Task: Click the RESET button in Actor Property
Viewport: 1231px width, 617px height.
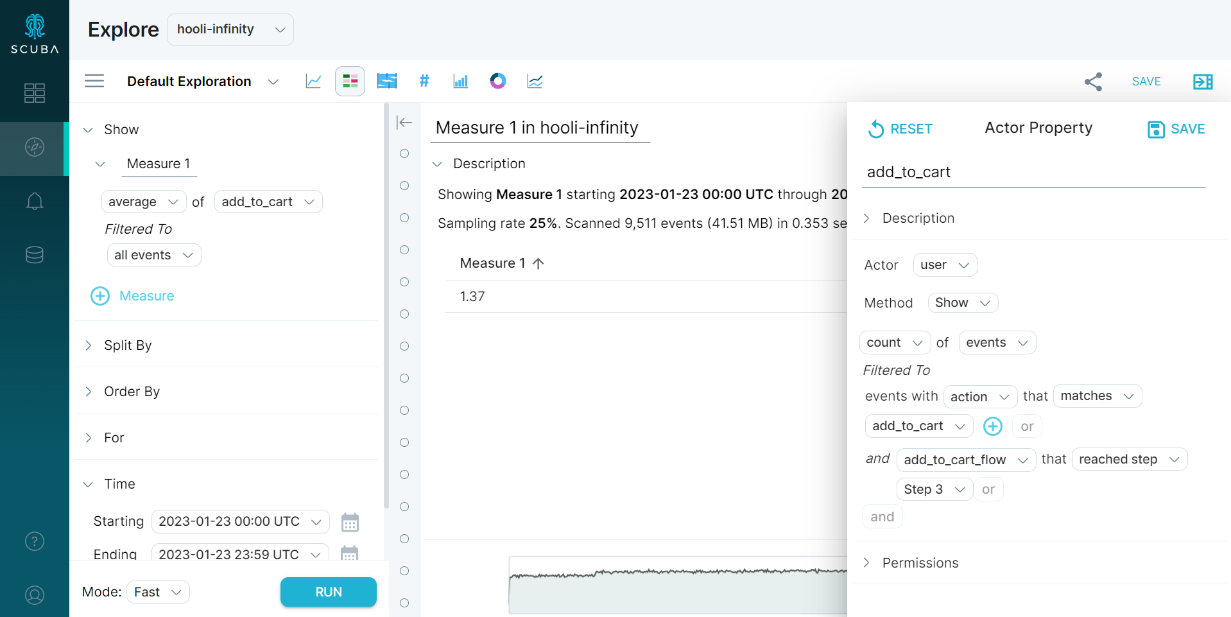Action: [900, 129]
